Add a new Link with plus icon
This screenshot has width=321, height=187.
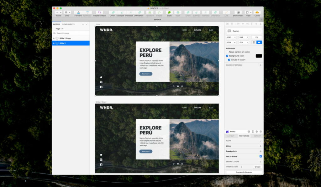tap(260, 146)
